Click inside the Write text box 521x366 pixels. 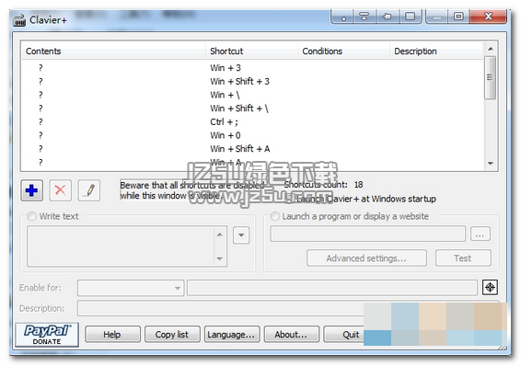[121, 246]
